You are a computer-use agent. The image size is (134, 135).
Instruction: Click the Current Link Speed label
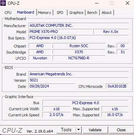click(24, 115)
